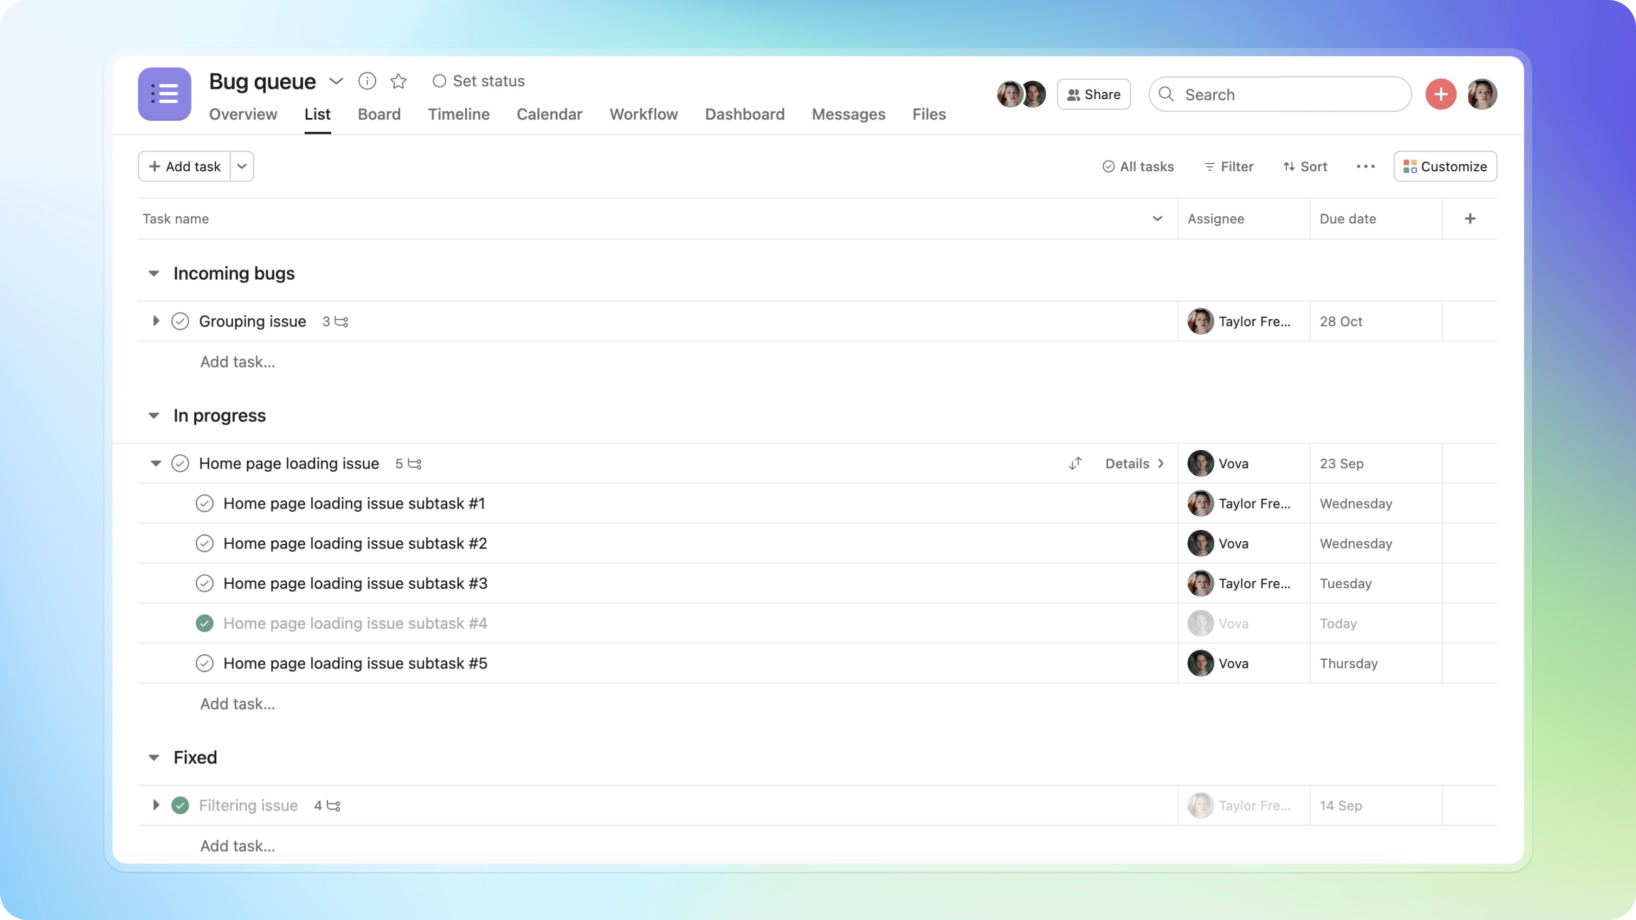The image size is (1636, 920).
Task: Click the subtask sort arrows on Home page loading issue
Action: [1075, 464]
